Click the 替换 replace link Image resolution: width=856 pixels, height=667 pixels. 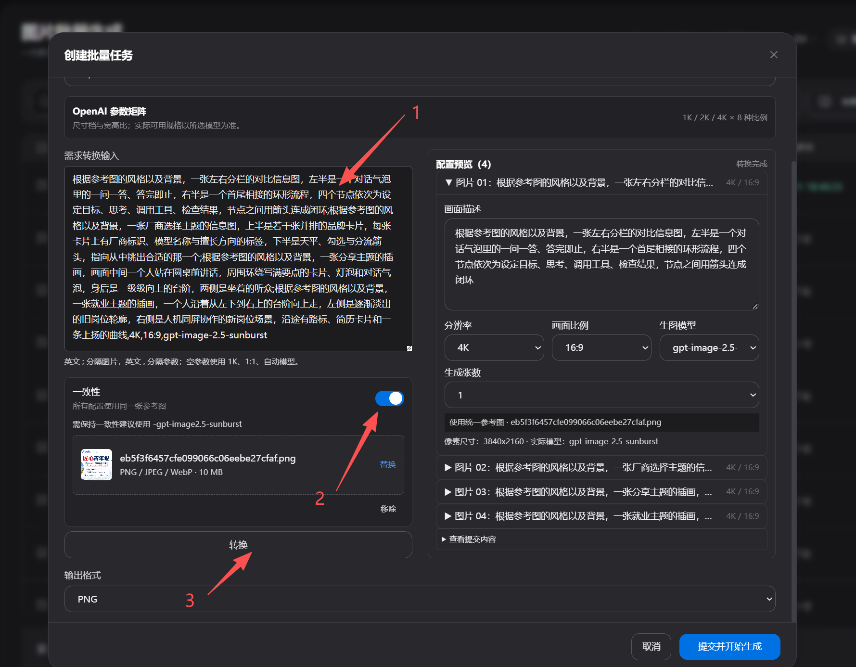tap(388, 464)
